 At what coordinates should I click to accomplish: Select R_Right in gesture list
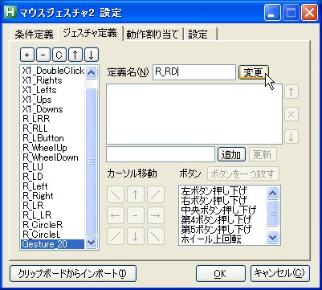tap(53, 196)
